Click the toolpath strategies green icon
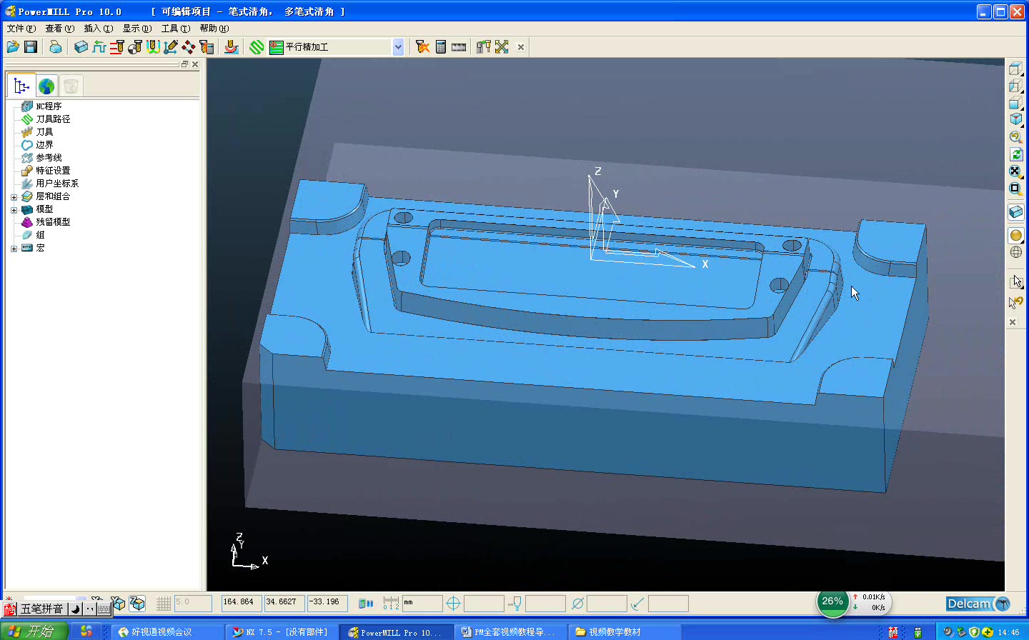Image resolution: width=1029 pixels, height=640 pixels. pos(257,46)
